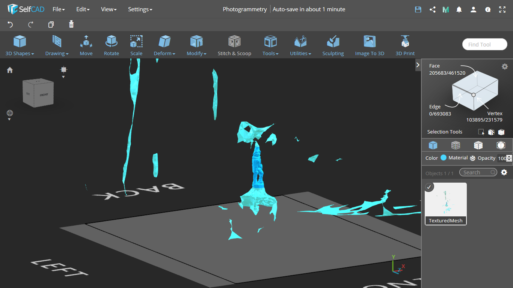Screen dimensions: 513x288
Task: Expand dropdown under the pivot square icon
Action: 63,77
